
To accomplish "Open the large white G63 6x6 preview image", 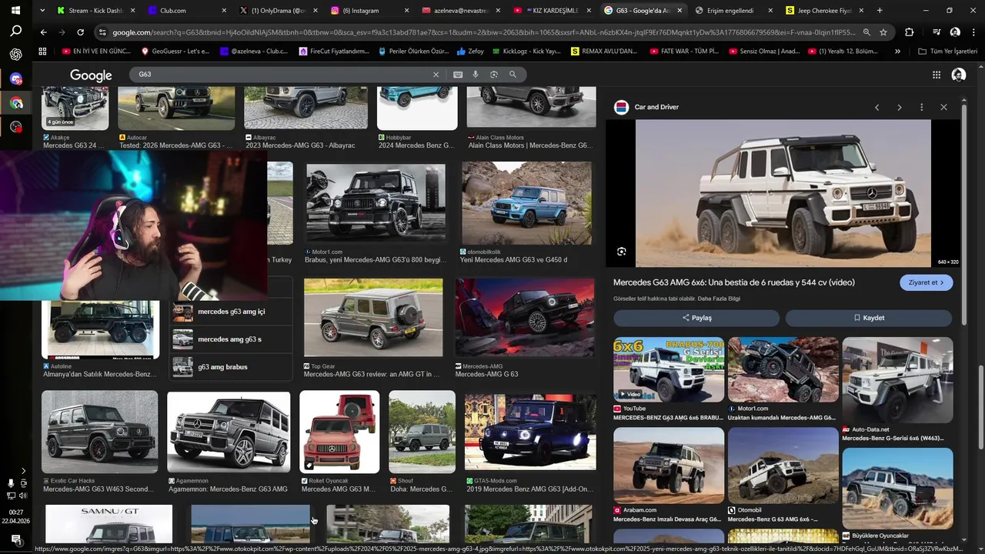I will pyautogui.click(x=783, y=193).
